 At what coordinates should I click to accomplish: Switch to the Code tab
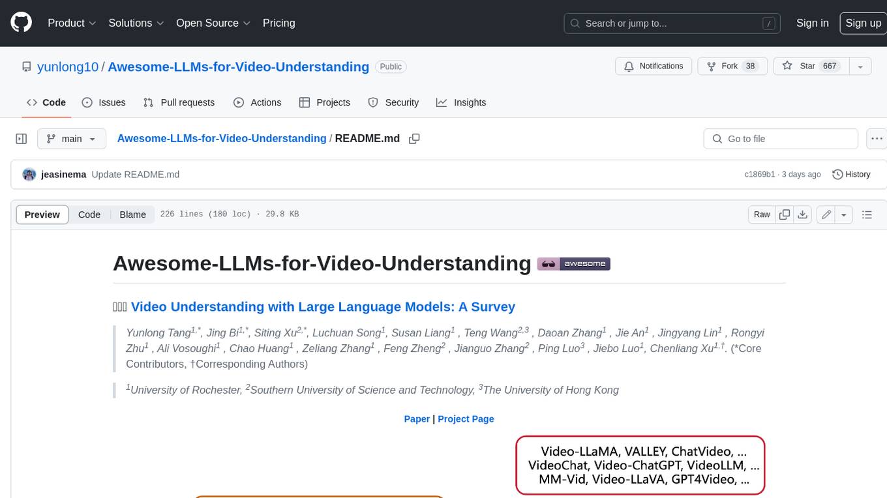pos(46,102)
